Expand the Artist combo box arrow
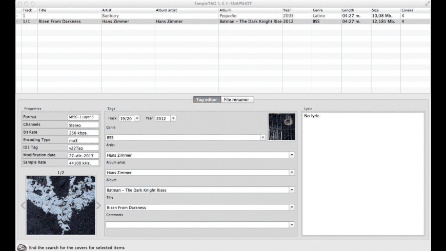The height and width of the screenshot is (251, 446). click(x=292, y=155)
